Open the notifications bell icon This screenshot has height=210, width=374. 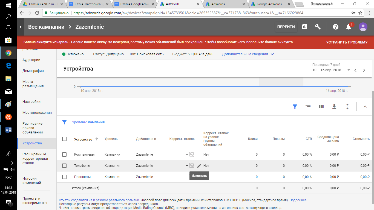[349, 27]
